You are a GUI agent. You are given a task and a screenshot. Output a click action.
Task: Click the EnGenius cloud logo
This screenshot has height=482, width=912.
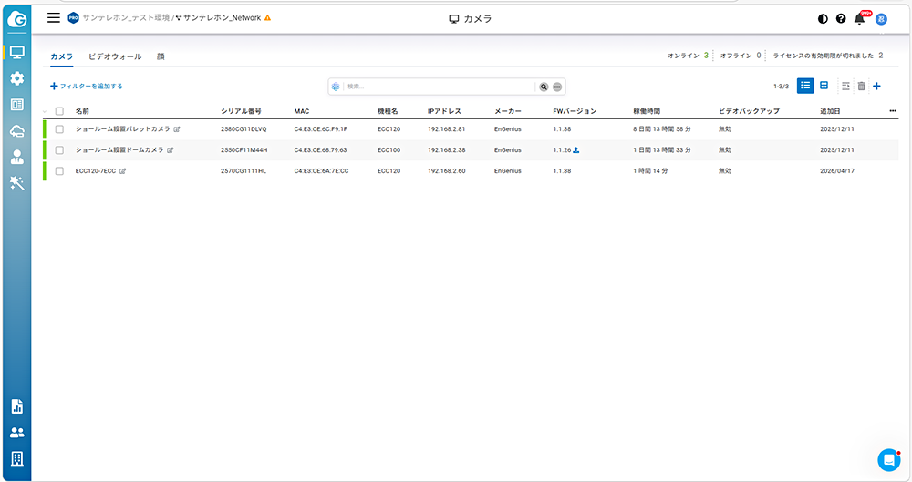[16, 20]
